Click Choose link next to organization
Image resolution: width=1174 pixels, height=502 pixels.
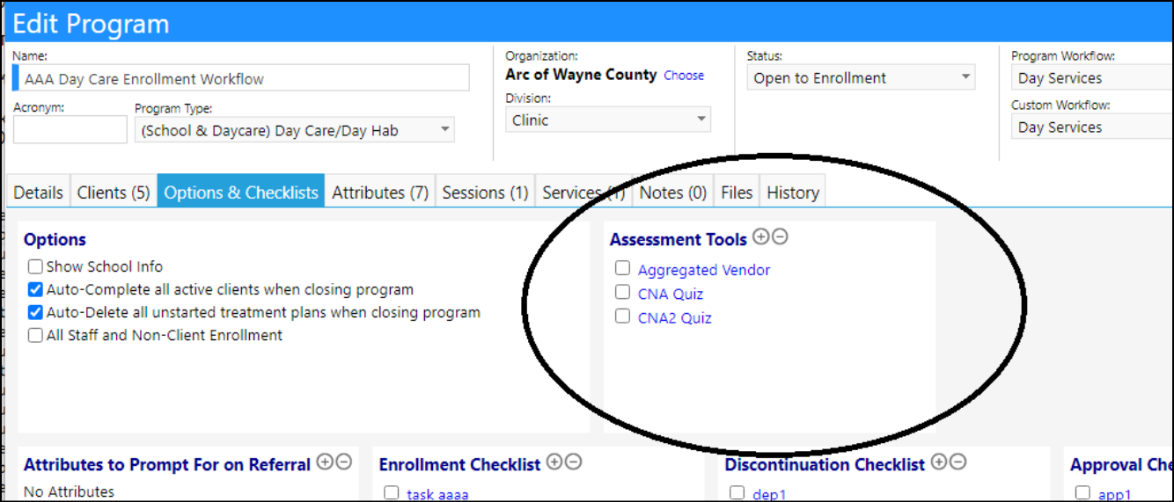(x=684, y=76)
